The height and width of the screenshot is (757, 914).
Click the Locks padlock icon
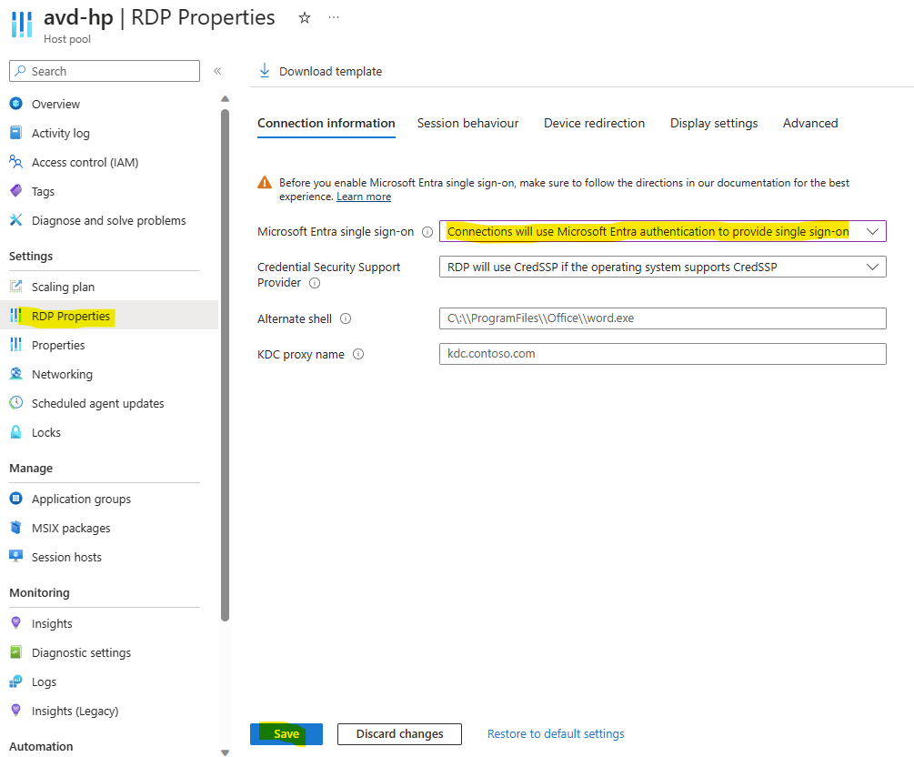coord(16,432)
